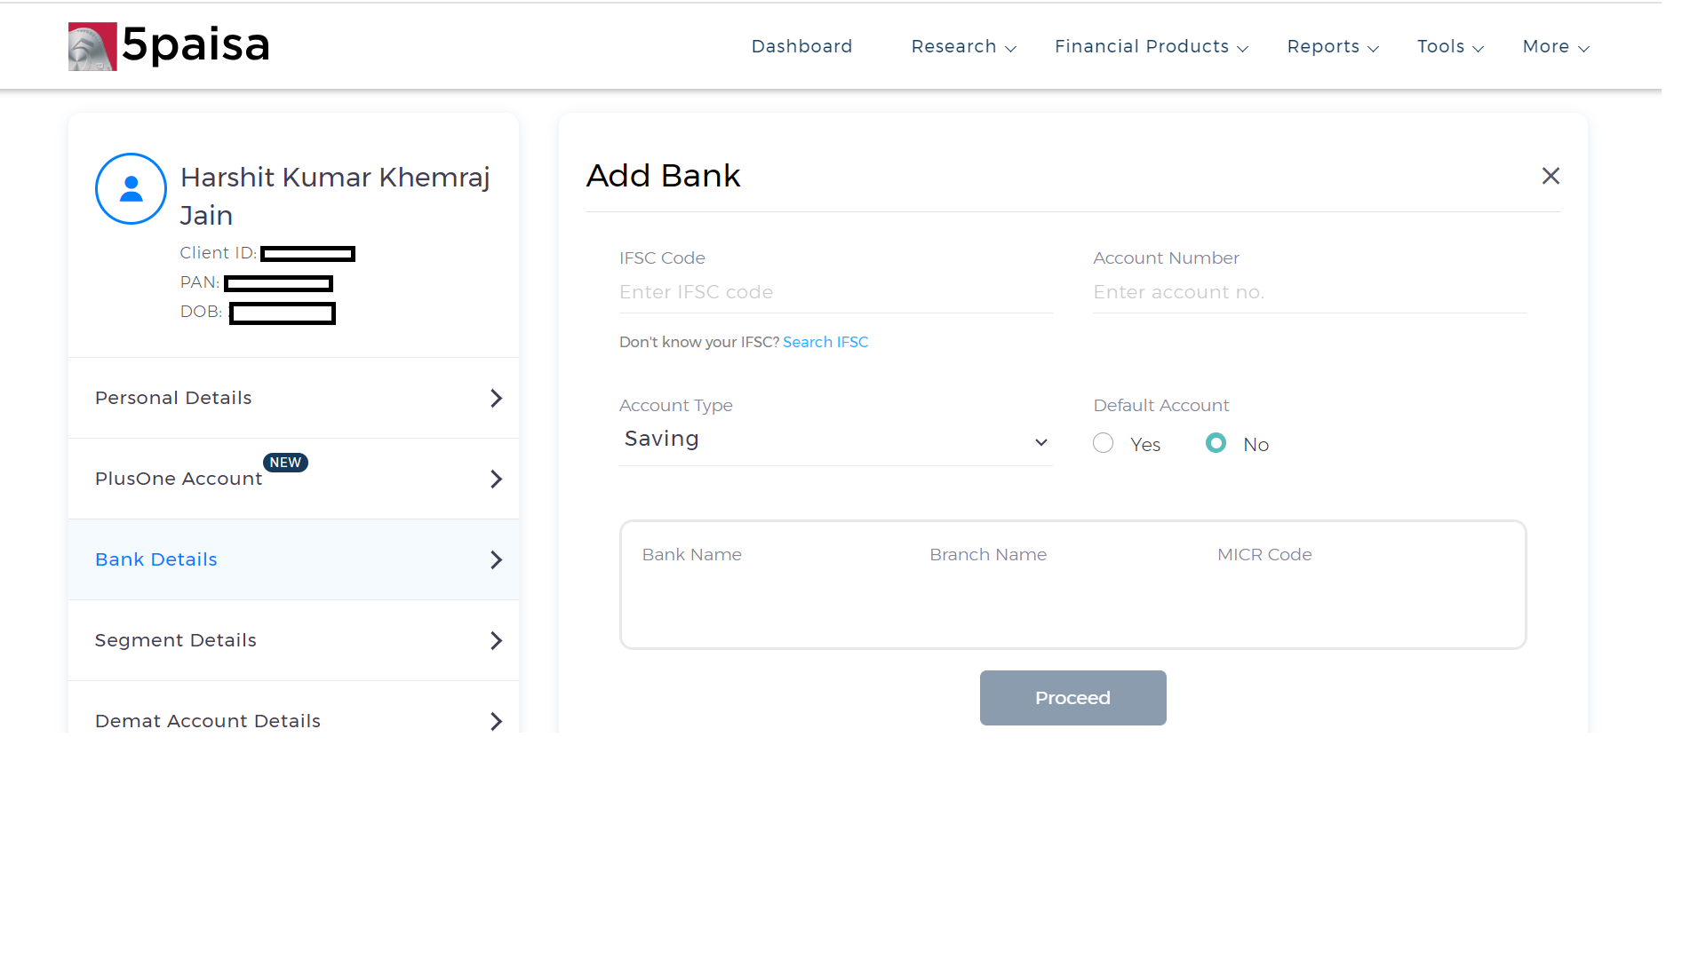The height and width of the screenshot is (959, 1706).
Task: Click the Default Account label
Action: [1160, 406]
